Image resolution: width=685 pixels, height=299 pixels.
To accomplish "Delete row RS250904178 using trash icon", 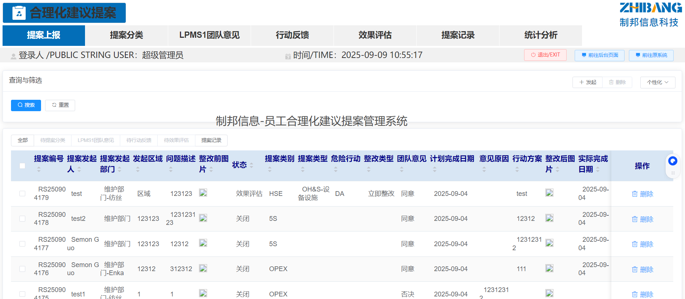I will tap(642, 219).
